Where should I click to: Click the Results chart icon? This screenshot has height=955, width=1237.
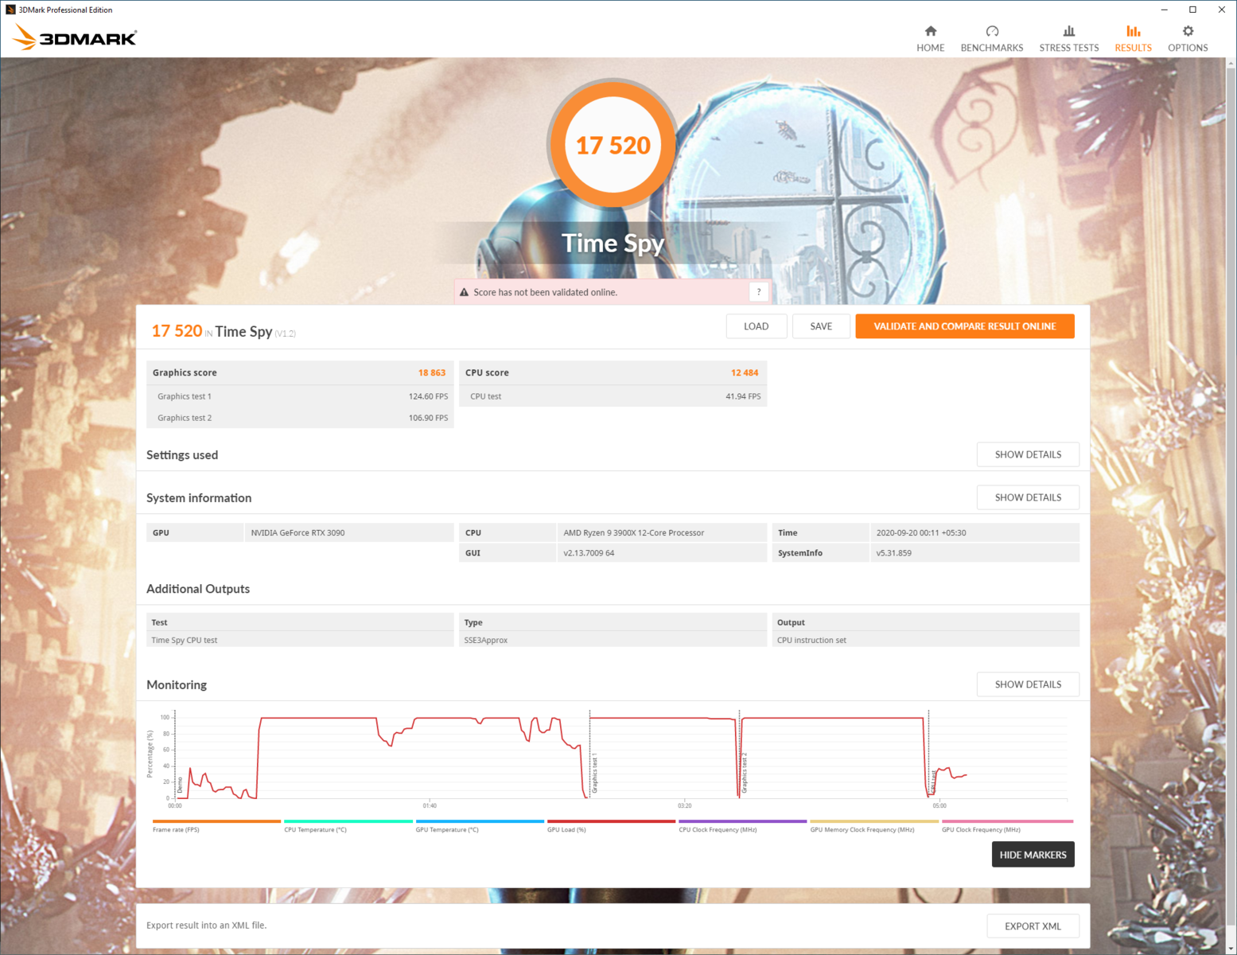tap(1133, 31)
